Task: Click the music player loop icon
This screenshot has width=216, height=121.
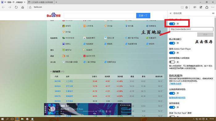Action: coord(100,111)
